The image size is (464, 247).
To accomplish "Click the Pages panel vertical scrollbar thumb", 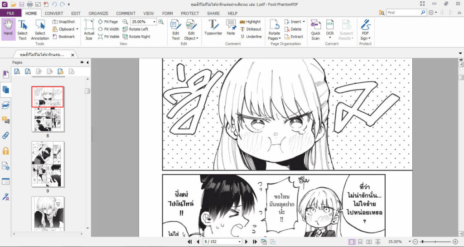I will 87,91.
